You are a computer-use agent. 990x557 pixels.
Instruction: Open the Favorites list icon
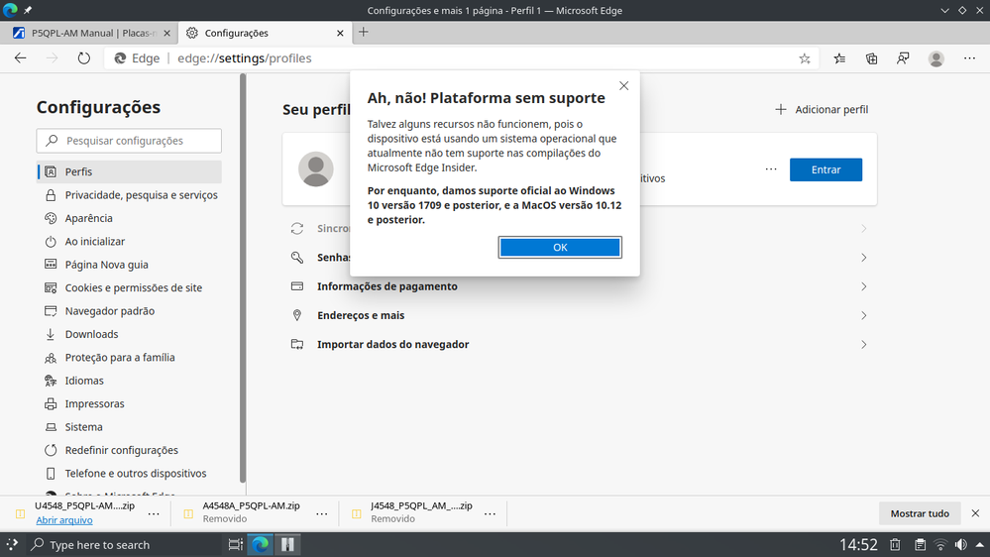[839, 58]
